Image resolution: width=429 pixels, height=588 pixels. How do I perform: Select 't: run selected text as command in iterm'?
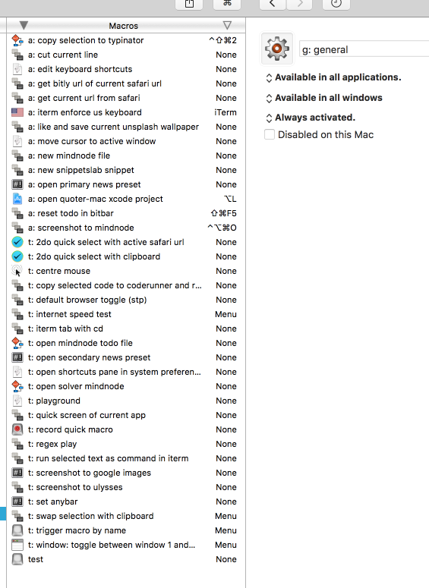click(x=126, y=458)
